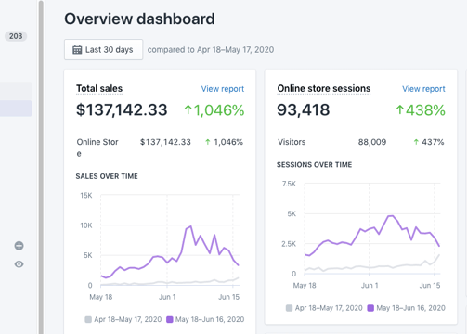
Task: Click the compared to Apr 18–May 17, 2020 text
Action: (211, 50)
